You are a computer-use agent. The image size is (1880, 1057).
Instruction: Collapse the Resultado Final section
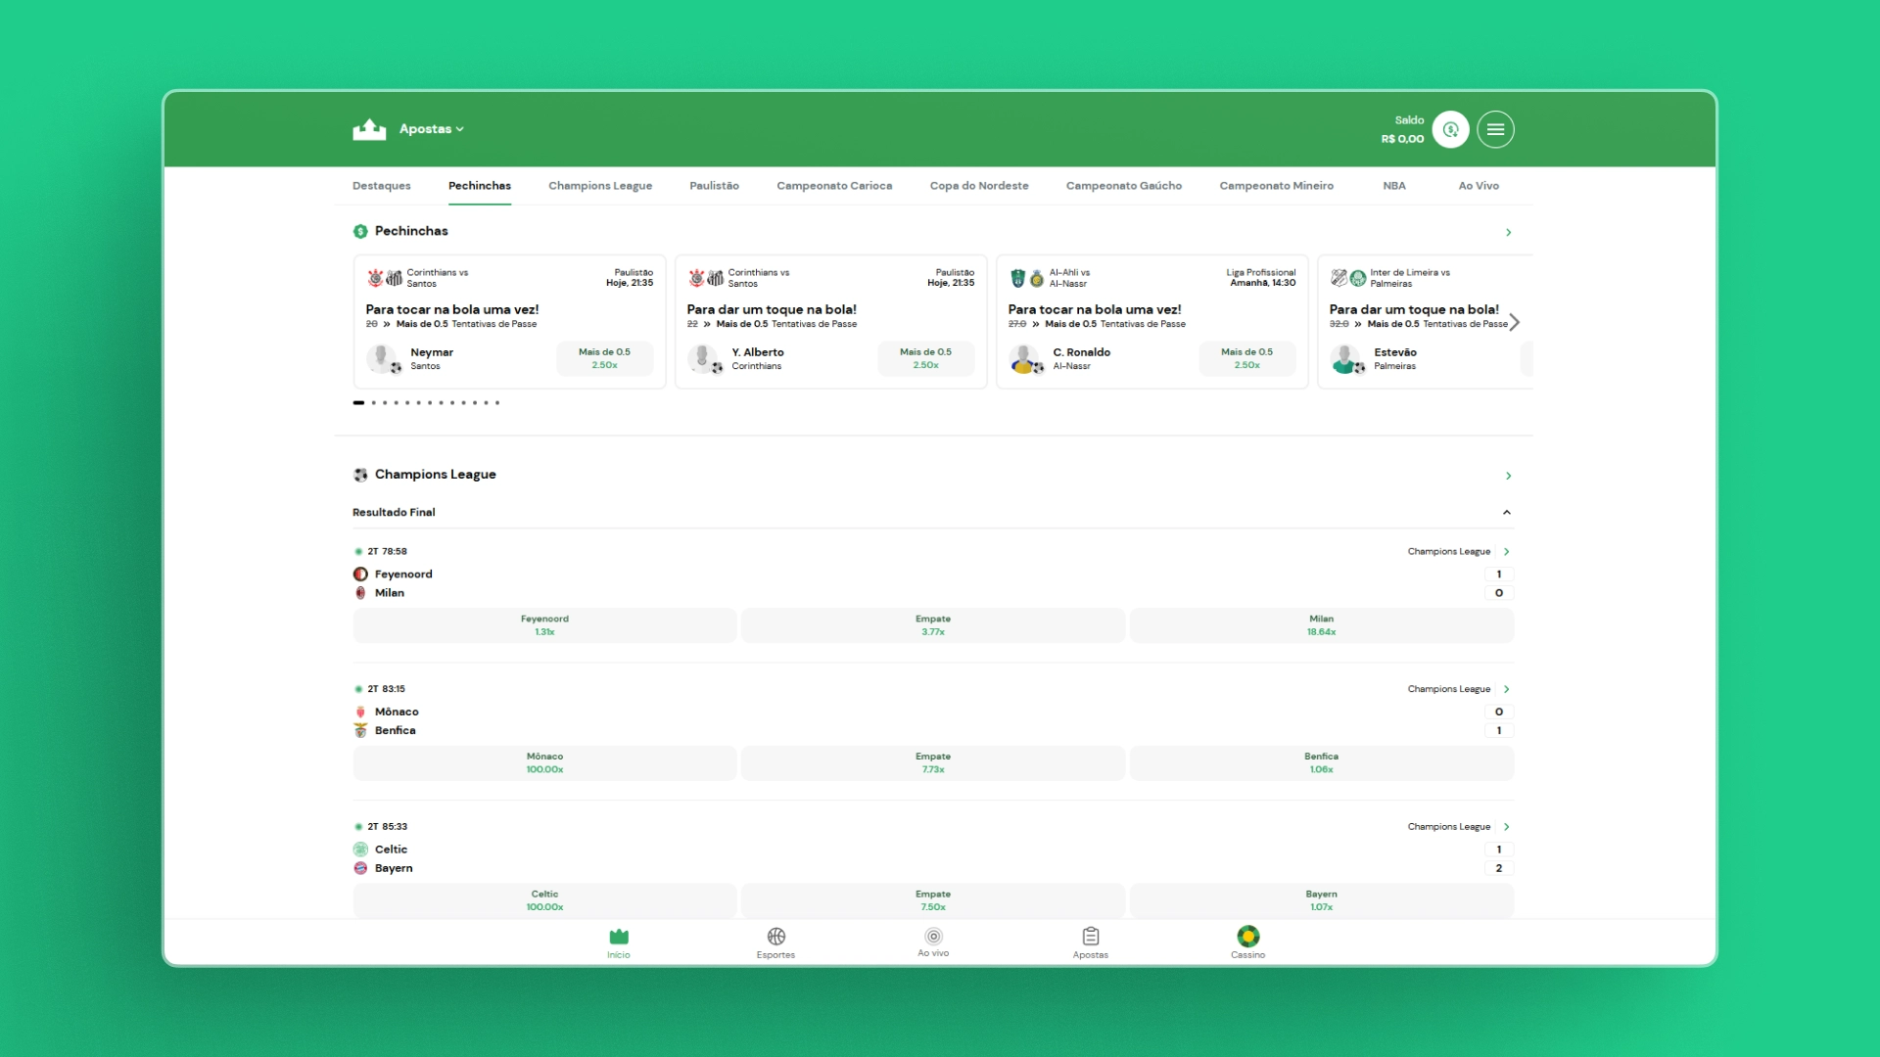pyautogui.click(x=1507, y=512)
